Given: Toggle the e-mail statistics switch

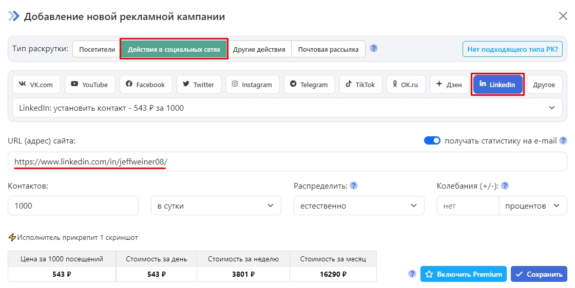Looking at the screenshot, I should [432, 141].
